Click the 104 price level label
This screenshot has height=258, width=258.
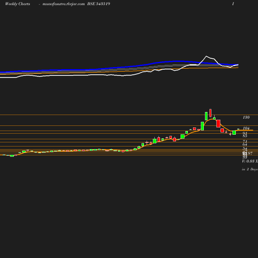(246, 128)
